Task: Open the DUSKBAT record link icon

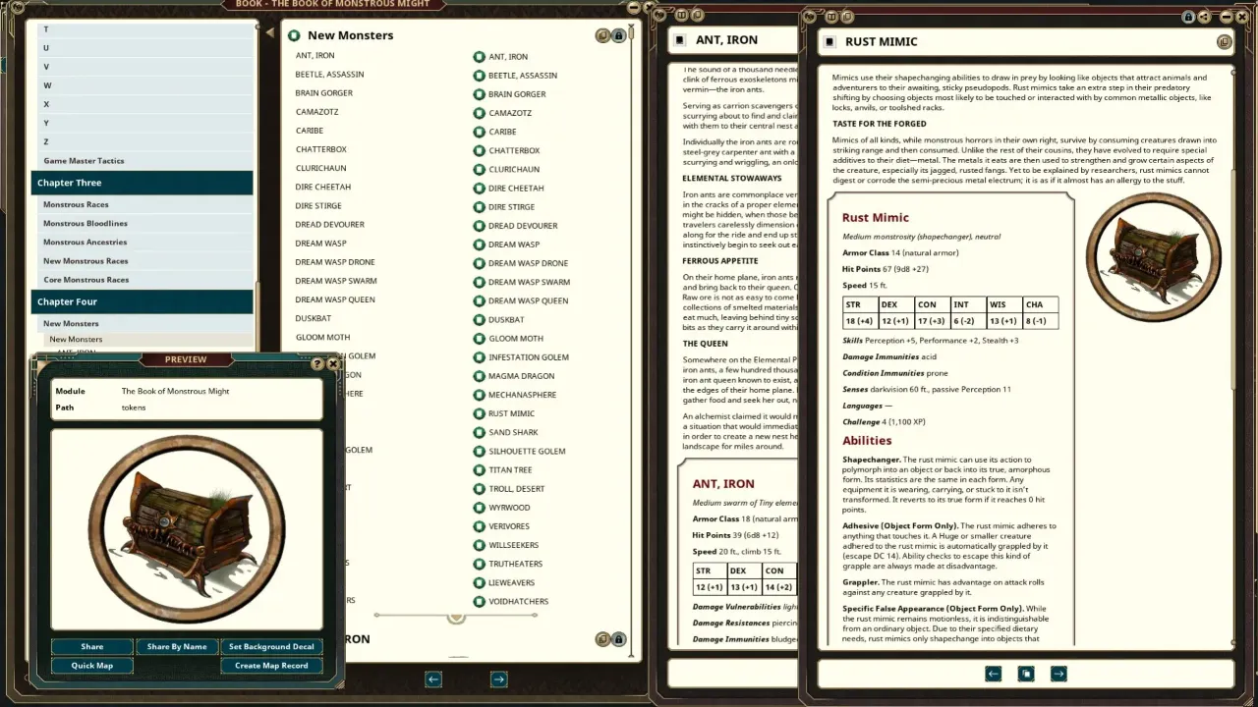Action: pyautogui.click(x=479, y=320)
